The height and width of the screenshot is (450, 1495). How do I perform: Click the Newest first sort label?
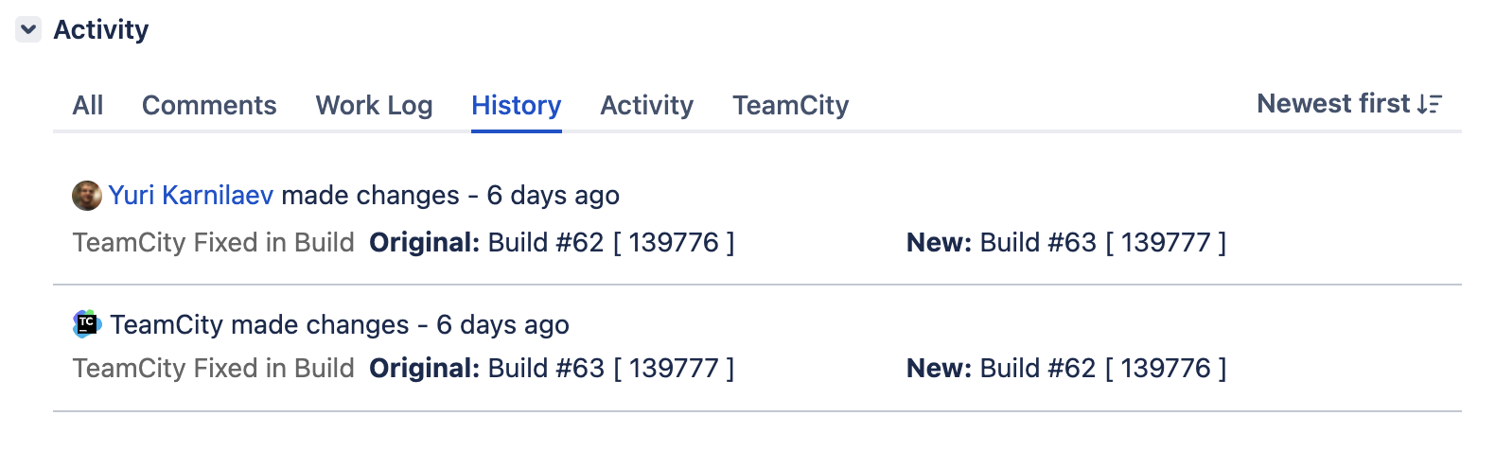click(x=1332, y=103)
